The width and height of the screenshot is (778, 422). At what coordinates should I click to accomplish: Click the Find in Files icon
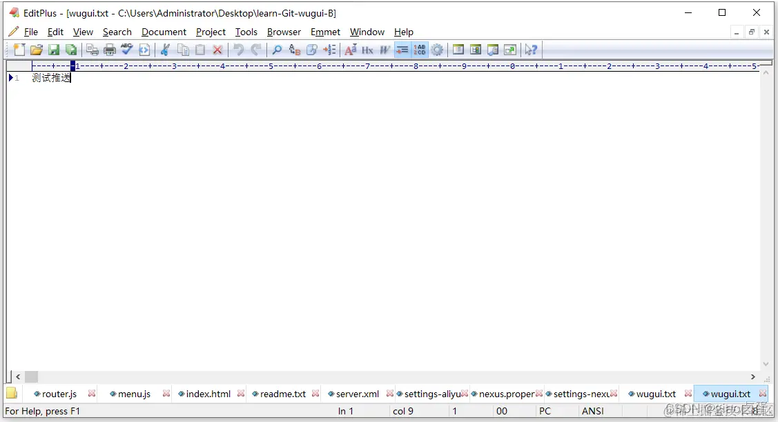312,50
